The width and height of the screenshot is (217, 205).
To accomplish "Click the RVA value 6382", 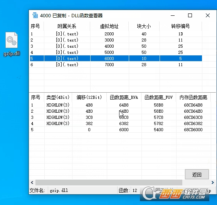I will [124, 123].
